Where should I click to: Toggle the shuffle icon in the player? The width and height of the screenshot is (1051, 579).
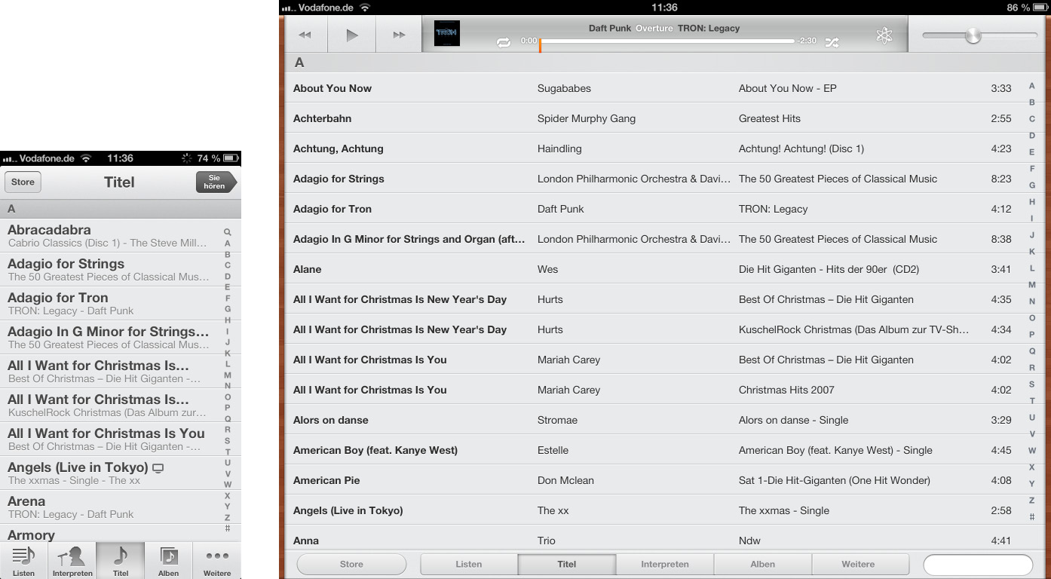(832, 42)
